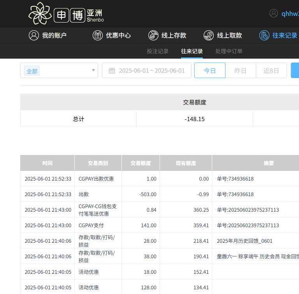Click the 时间 column header
This screenshot has height=294, width=299.
point(47,163)
